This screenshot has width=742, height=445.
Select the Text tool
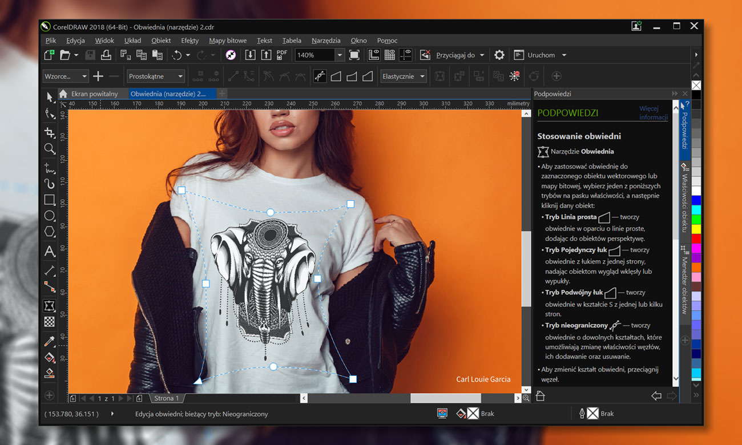[x=50, y=251]
